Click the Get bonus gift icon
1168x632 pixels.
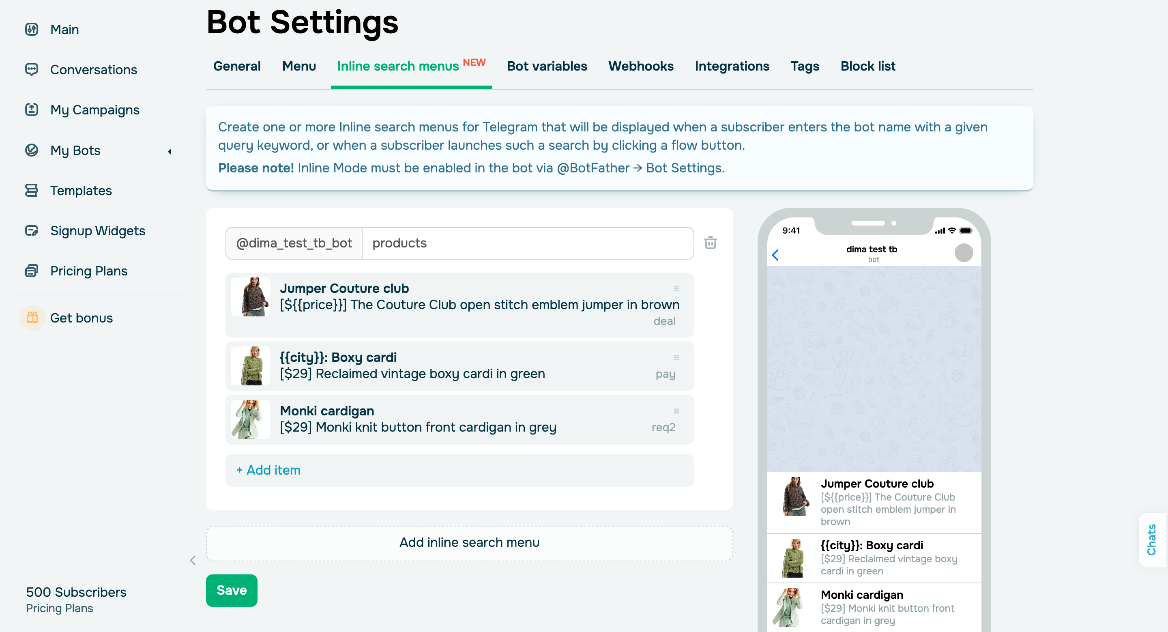[x=32, y=317]
